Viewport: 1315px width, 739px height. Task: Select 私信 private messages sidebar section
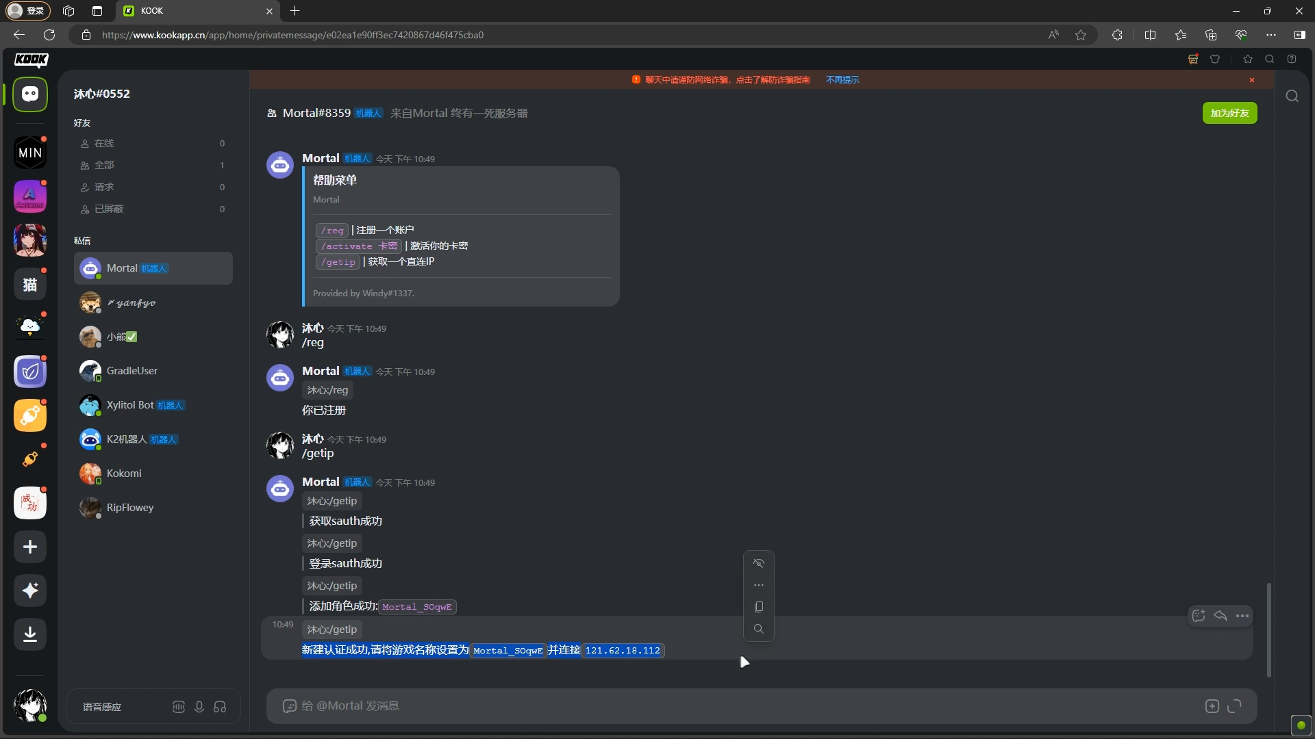82,240
